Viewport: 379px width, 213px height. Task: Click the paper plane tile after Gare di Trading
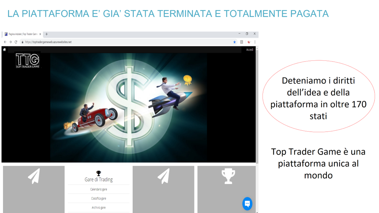[163, 189]
